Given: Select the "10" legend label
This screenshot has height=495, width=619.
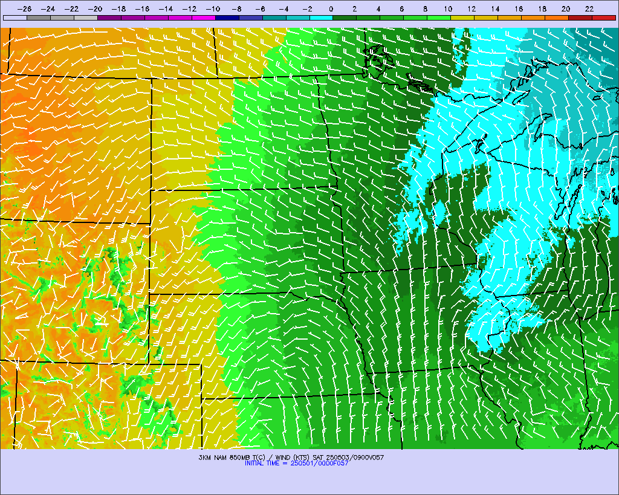Looking at the screenshot, I should tap(448, 9).
